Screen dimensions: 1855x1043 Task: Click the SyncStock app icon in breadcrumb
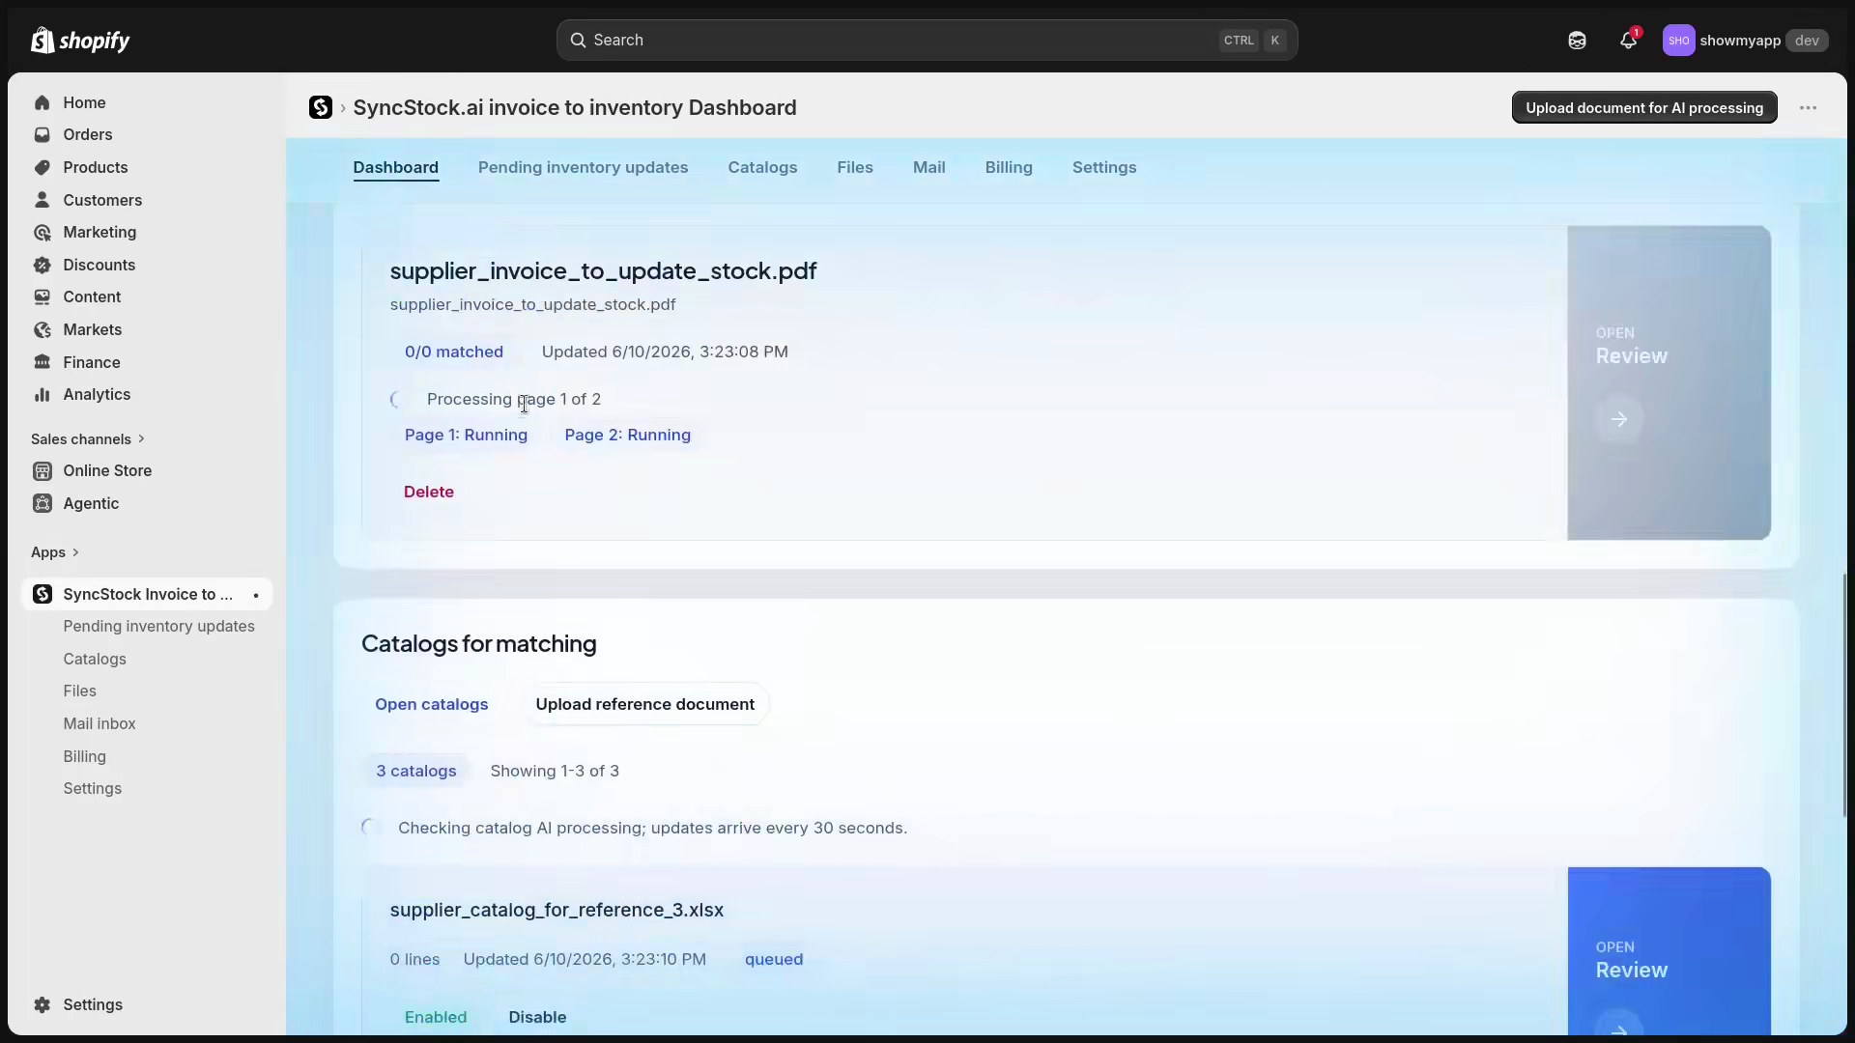(x=321, y=107)
